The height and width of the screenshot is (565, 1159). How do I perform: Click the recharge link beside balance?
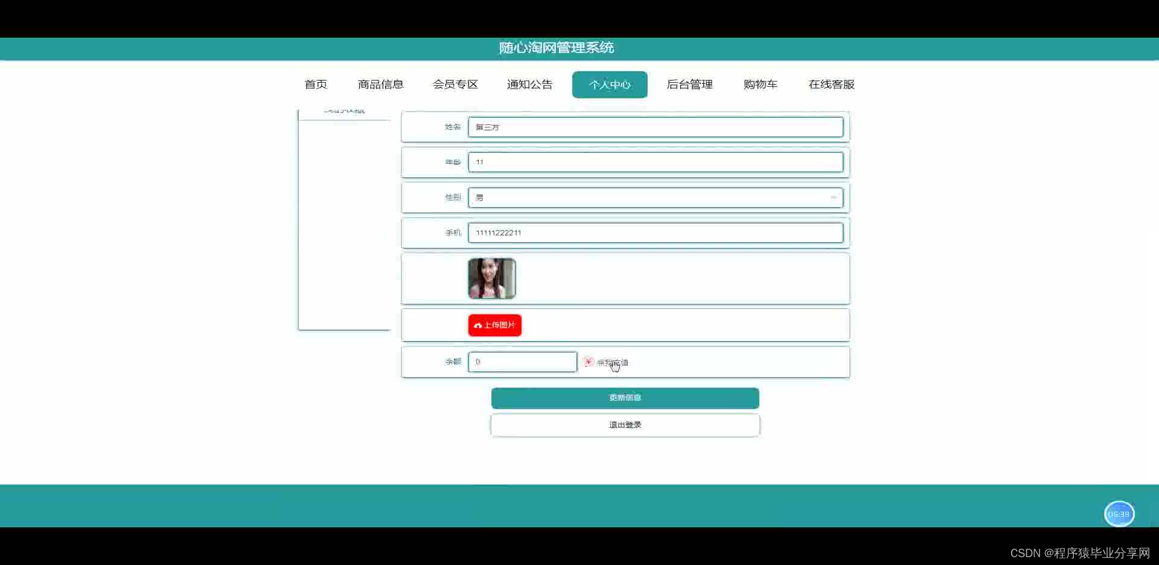[x=606, y=363]
